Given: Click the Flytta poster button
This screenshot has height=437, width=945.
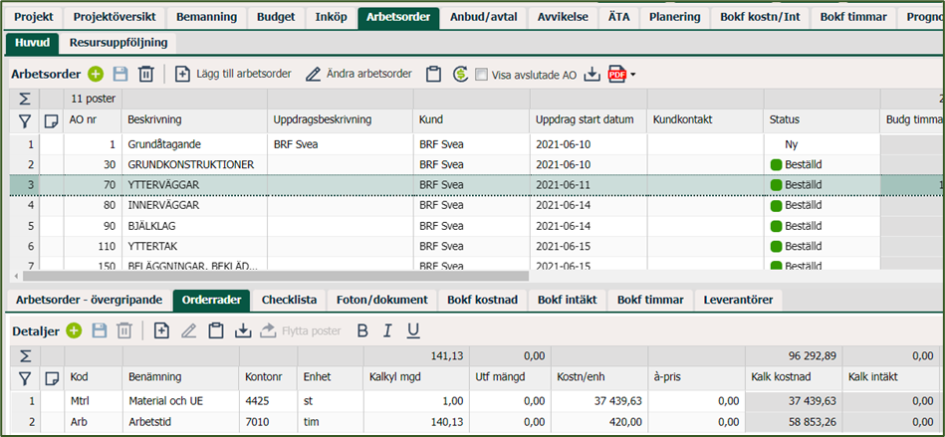Looking at the screenshot, I should click(x=300, y=330).
